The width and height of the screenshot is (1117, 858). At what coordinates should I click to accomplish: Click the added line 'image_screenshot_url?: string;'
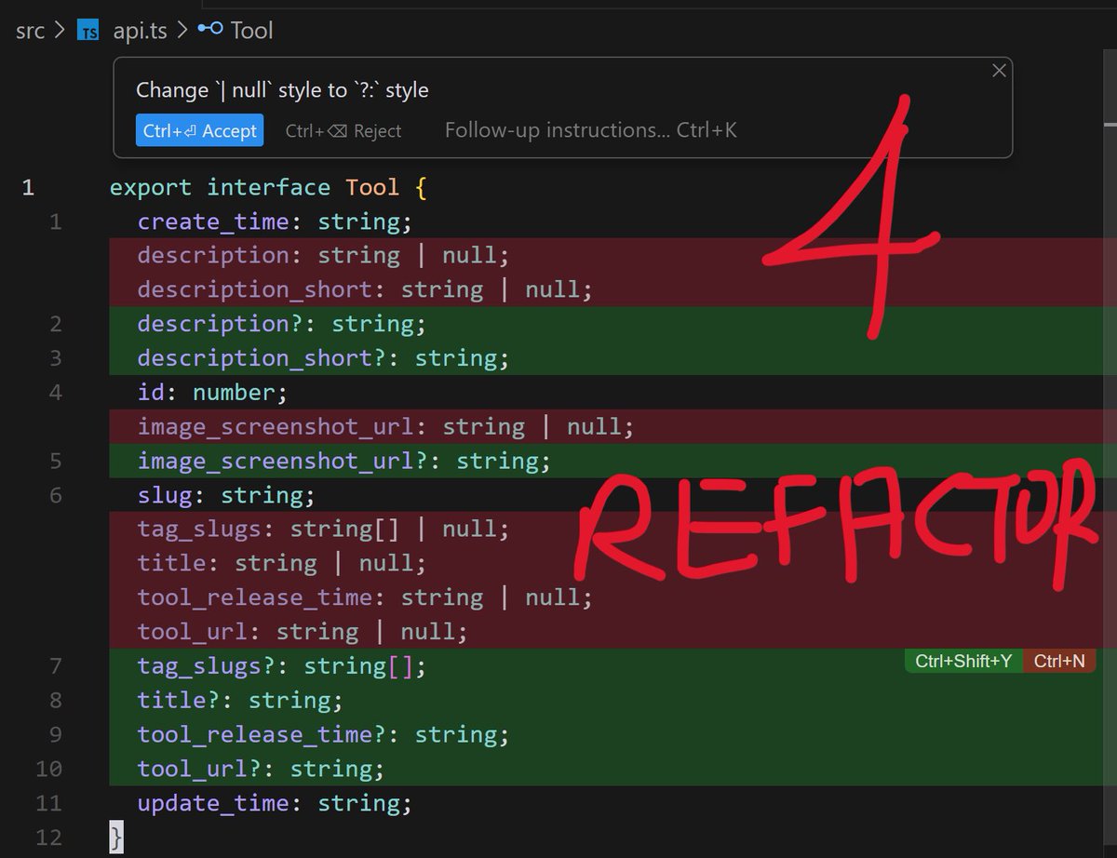click(344, 462)
